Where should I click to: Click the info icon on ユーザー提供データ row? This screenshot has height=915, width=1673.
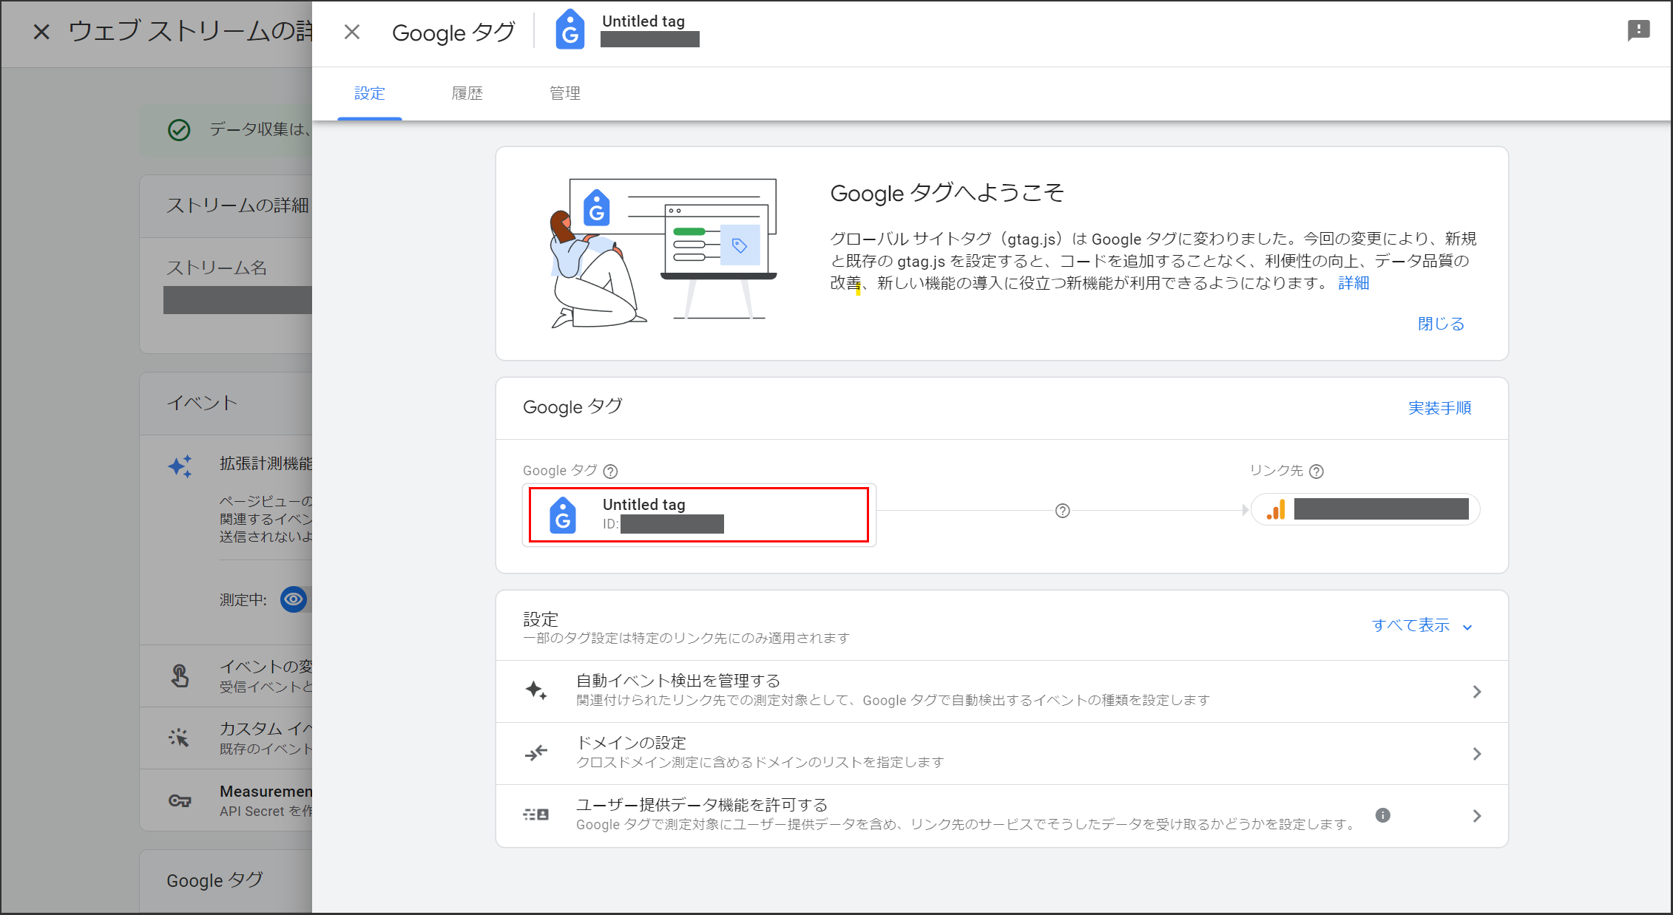[1383, 815]
